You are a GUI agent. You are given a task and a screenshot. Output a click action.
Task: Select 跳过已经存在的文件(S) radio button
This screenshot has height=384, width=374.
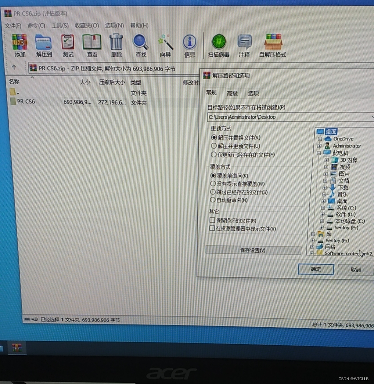coord(213,192)
